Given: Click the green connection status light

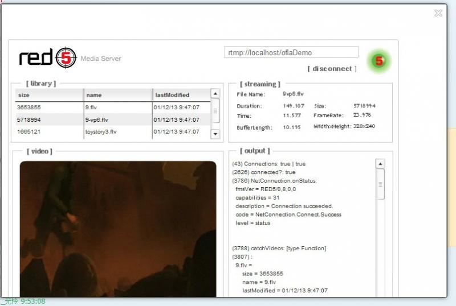Looking at the screenshot, I should click(x=379, y=61).
